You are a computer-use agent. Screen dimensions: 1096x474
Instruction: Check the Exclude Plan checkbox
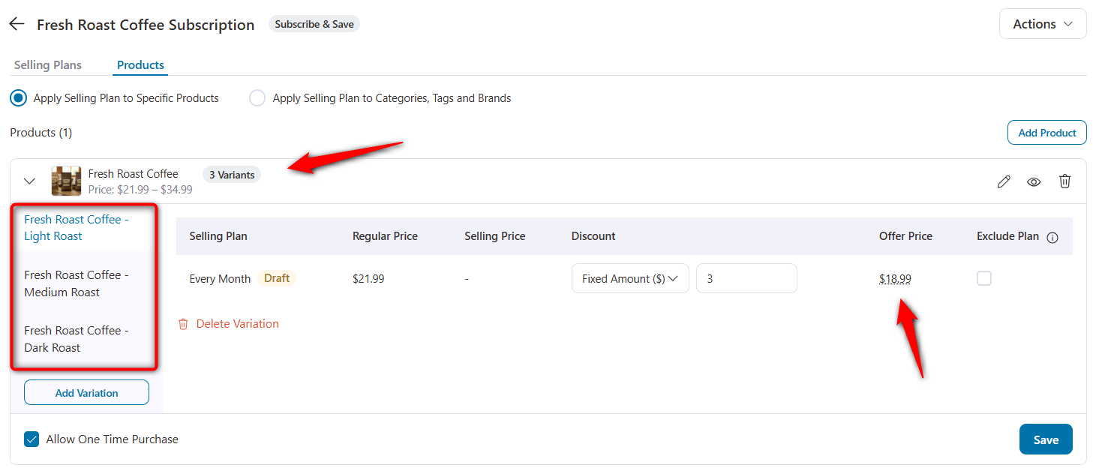(x=983, y=278)
